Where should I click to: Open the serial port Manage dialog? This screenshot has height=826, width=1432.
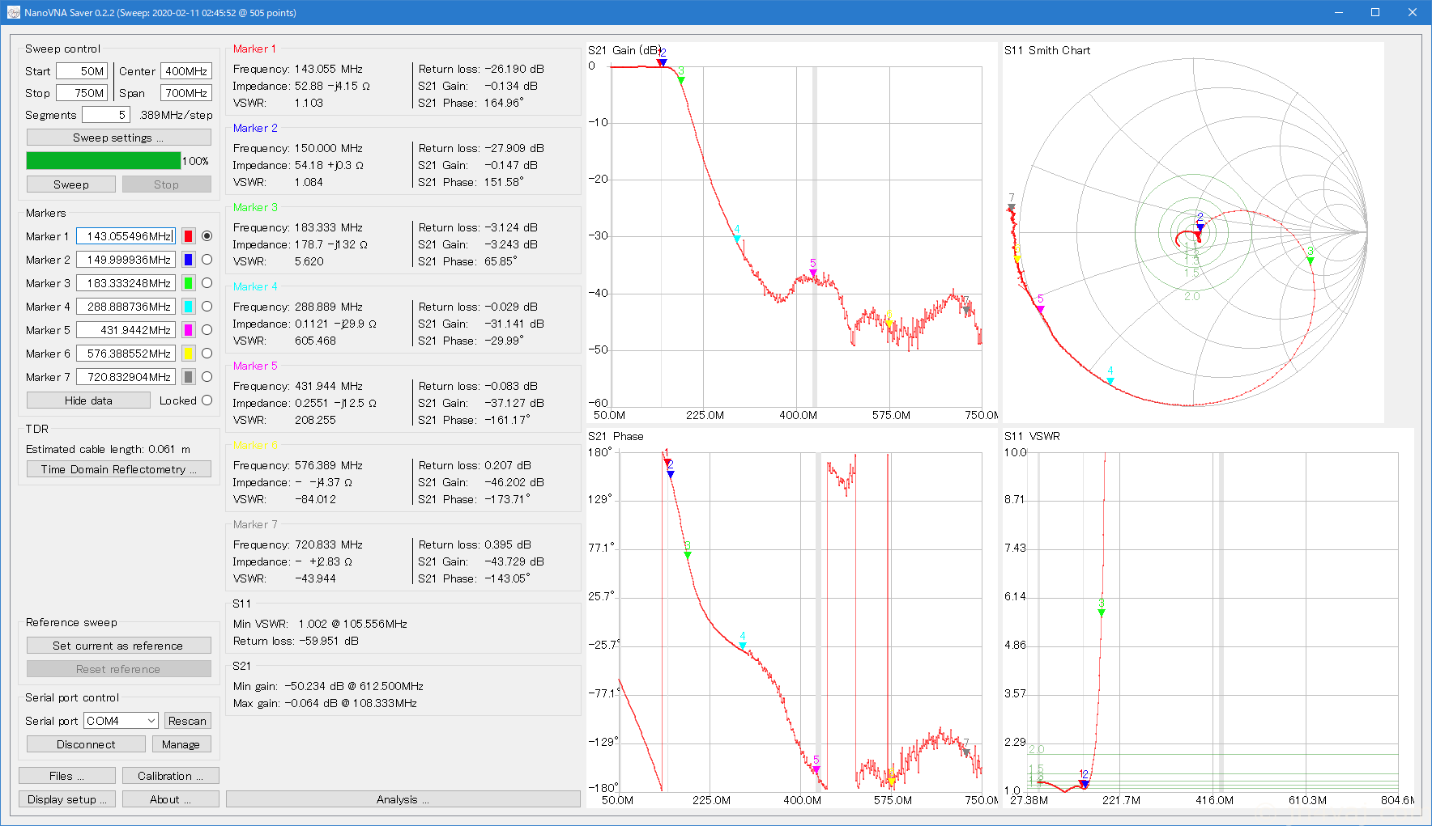point(181,744)
